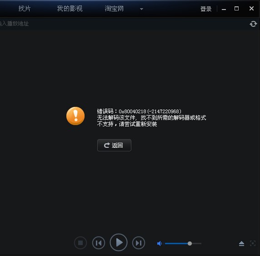Viewport: 260px width, 256px height.
Task: Mute the volume speaker icon
Action: click(x=160, y=243)
